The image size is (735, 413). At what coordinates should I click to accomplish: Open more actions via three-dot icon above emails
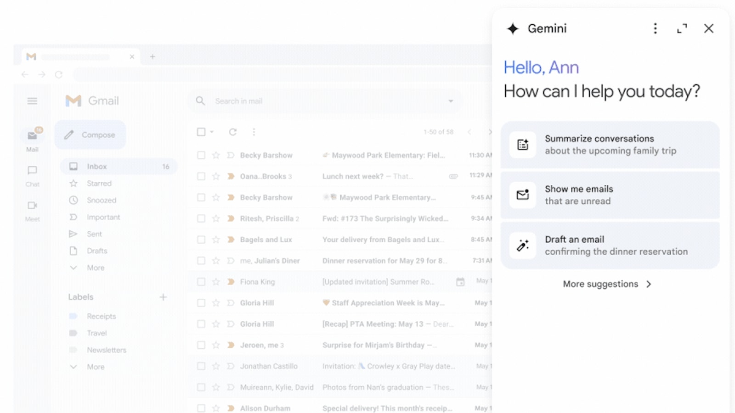pyautogui.click(x=254, y=132)
